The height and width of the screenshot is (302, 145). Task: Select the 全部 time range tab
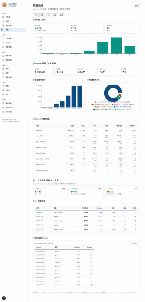[x=61, y=15]
